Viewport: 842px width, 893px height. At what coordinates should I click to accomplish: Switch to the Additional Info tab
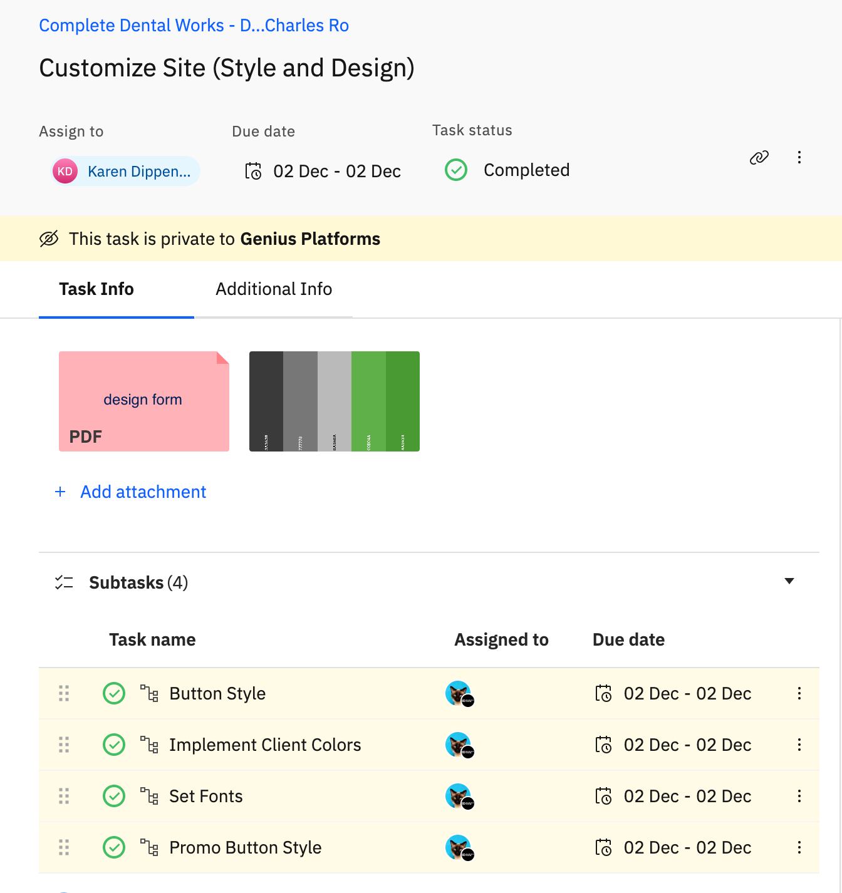[x=274, y=289]
